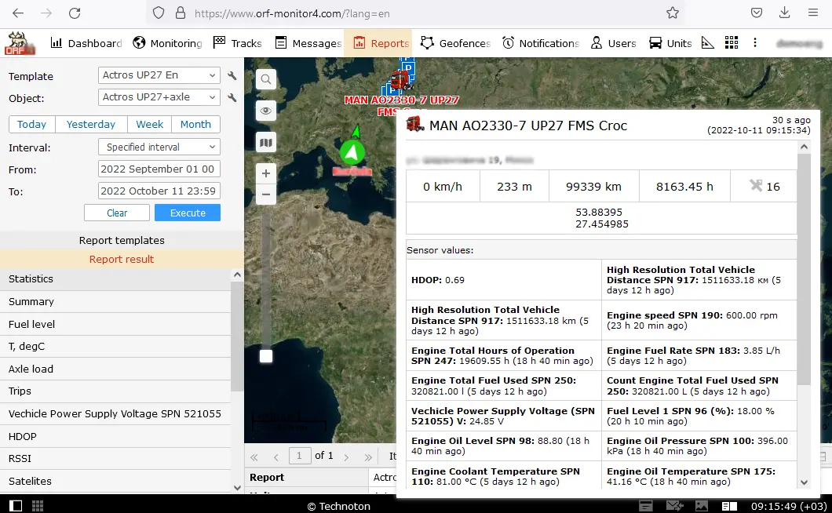Open the map layers selector icon
The width and height of the screenshot is (832, 513).
(266, 142)
